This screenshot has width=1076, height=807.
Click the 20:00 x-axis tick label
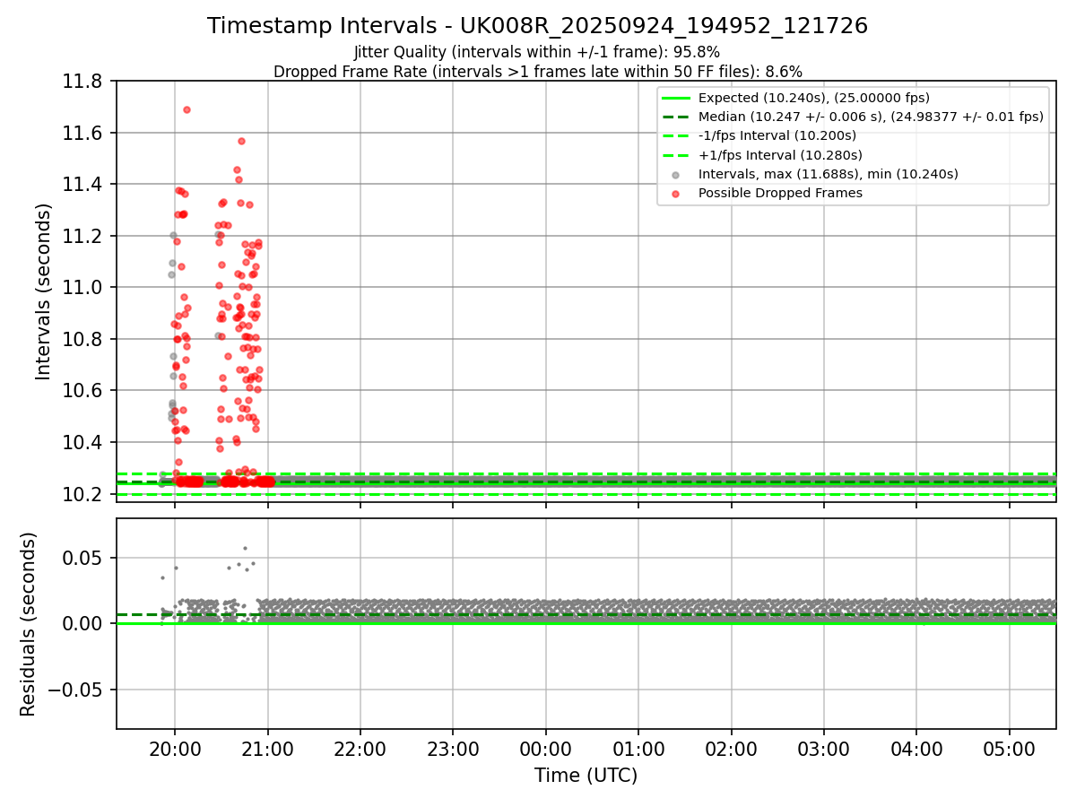pos(174,749)
